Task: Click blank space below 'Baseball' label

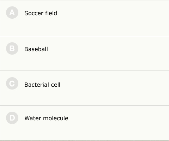Action: point(84,62)
